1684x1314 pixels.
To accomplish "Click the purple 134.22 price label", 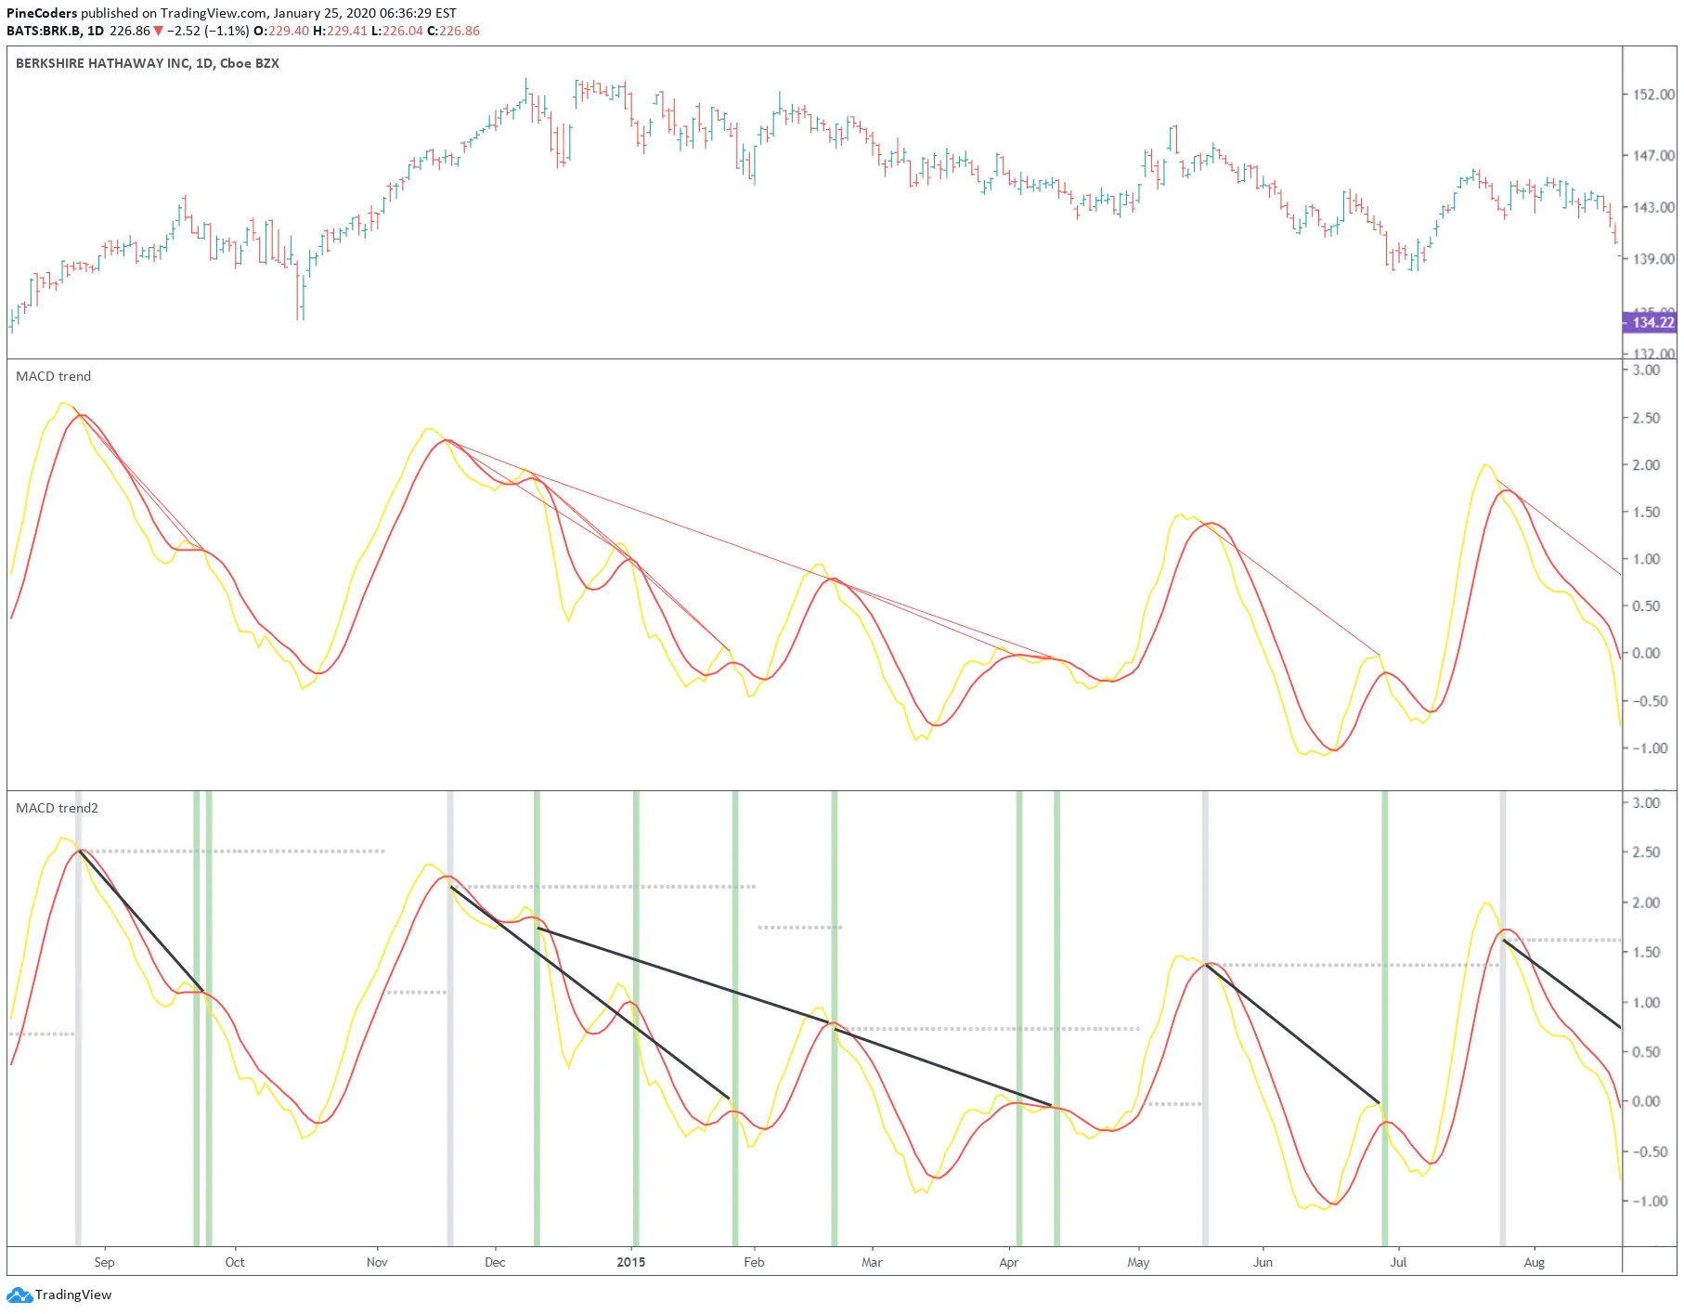I will coord(1650,322).
